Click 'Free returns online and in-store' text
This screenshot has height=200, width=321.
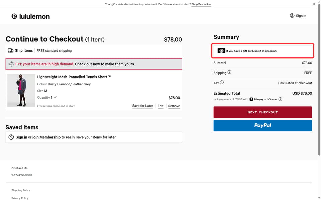click(56, 106)
